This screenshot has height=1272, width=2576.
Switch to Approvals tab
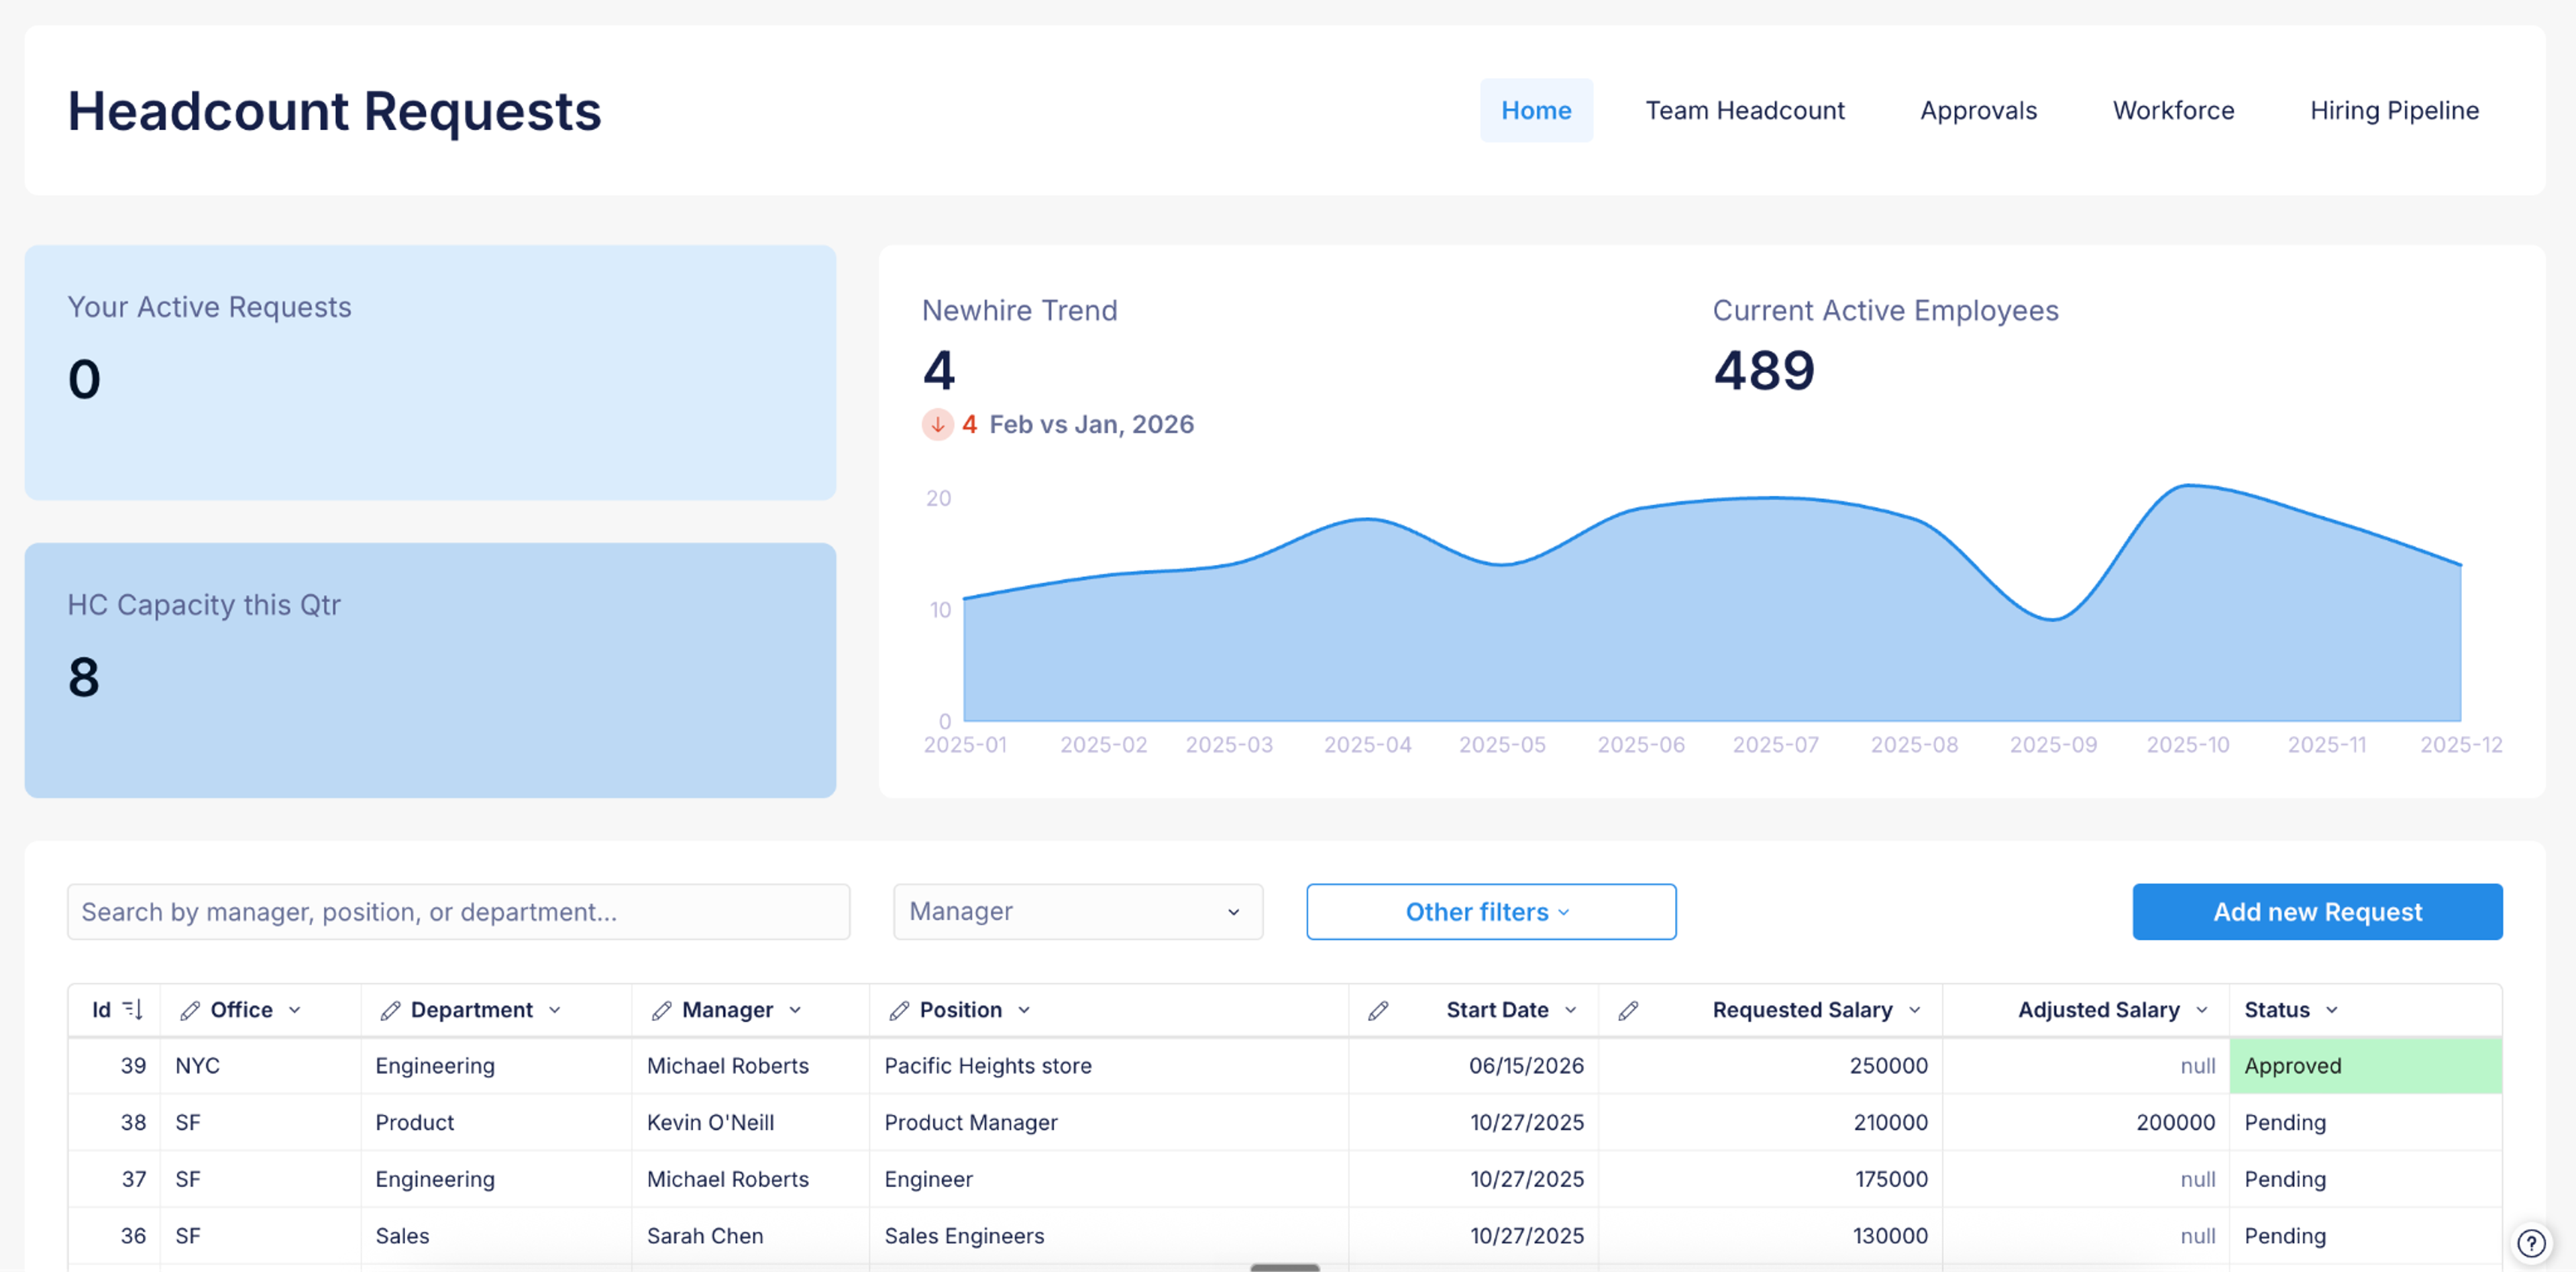pyautogui.click(x=1978, y=110)
